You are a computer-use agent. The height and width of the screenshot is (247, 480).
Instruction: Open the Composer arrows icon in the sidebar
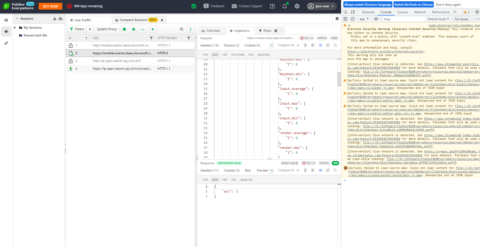pos(6,43)
